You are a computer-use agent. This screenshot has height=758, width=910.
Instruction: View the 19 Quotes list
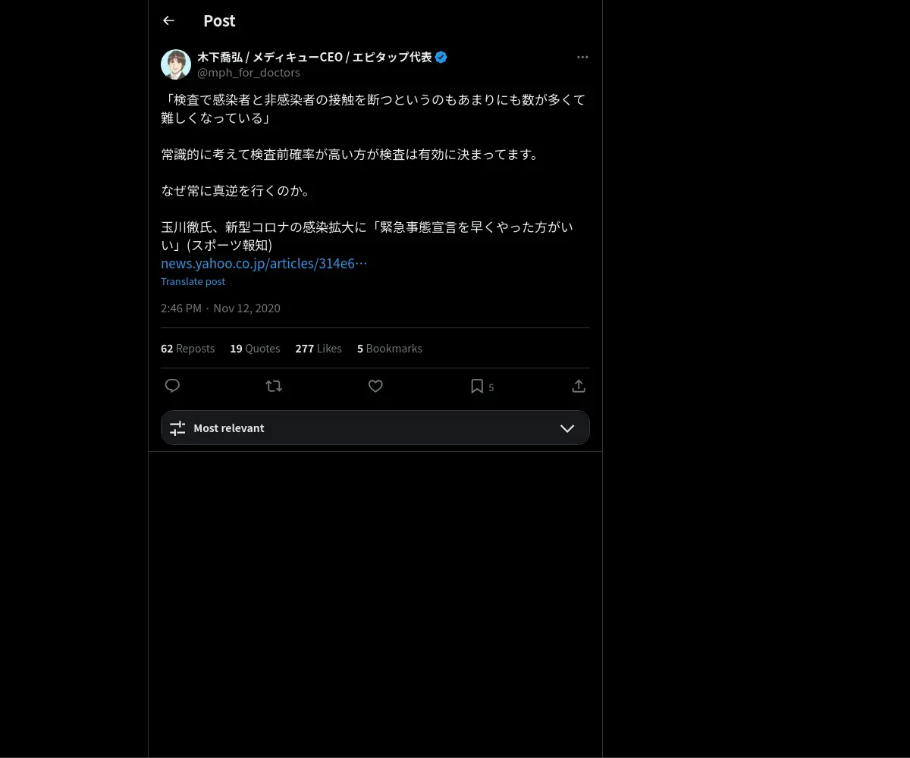(x=255, y=349)
